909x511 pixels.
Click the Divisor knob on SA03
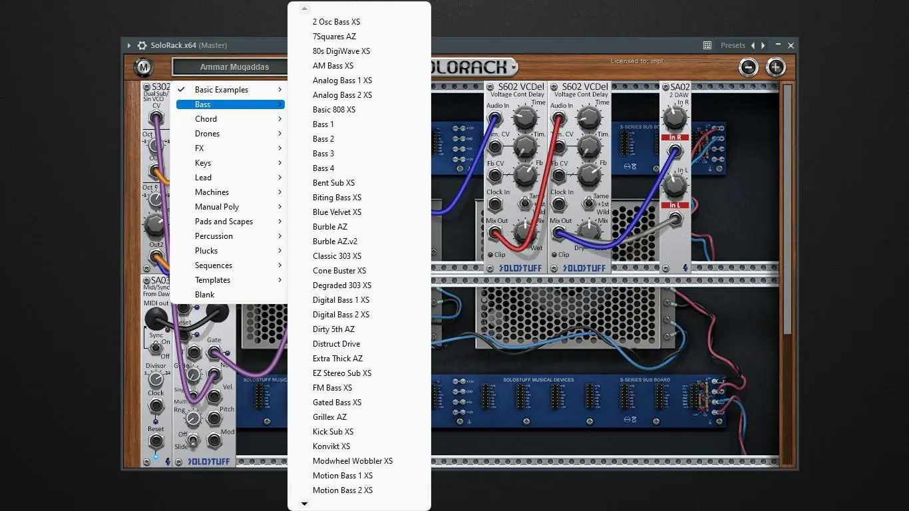(x=156, y=379)
